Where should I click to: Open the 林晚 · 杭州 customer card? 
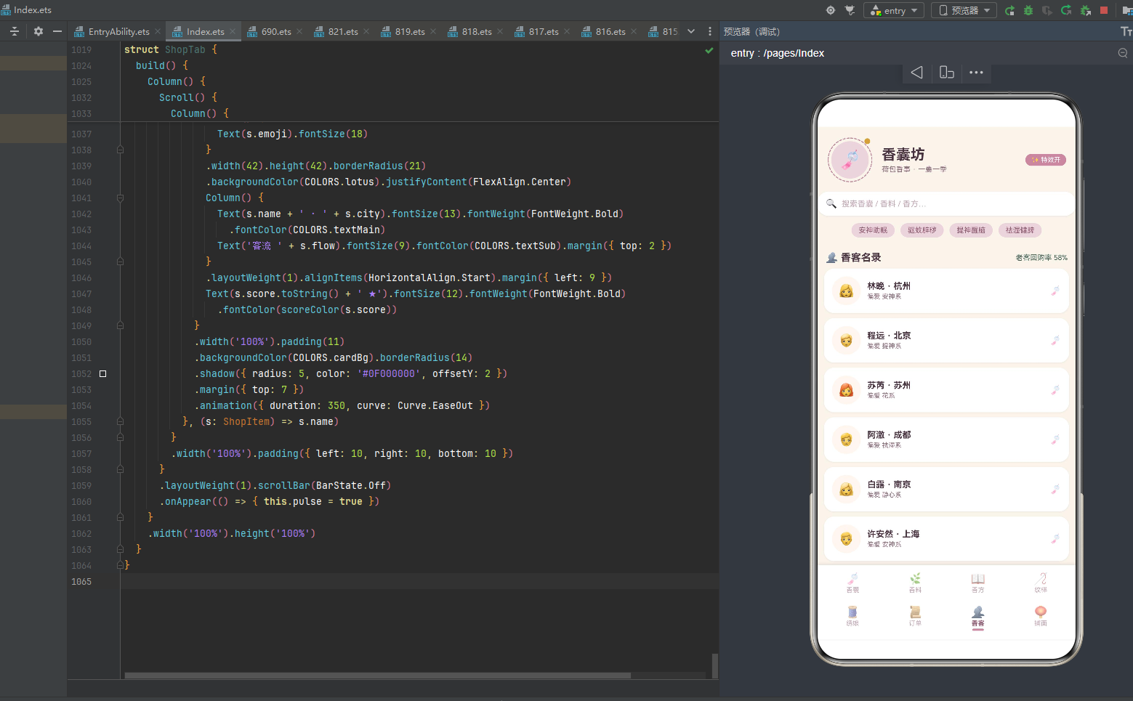946,291
